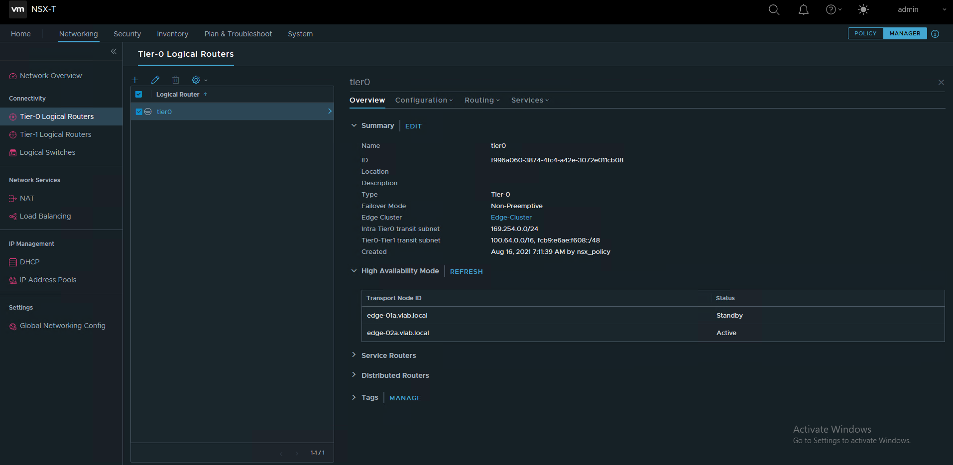Open the help question mark menu
Image resolution: width=953 pixels, height=465 pixels.
coord(833,10)
